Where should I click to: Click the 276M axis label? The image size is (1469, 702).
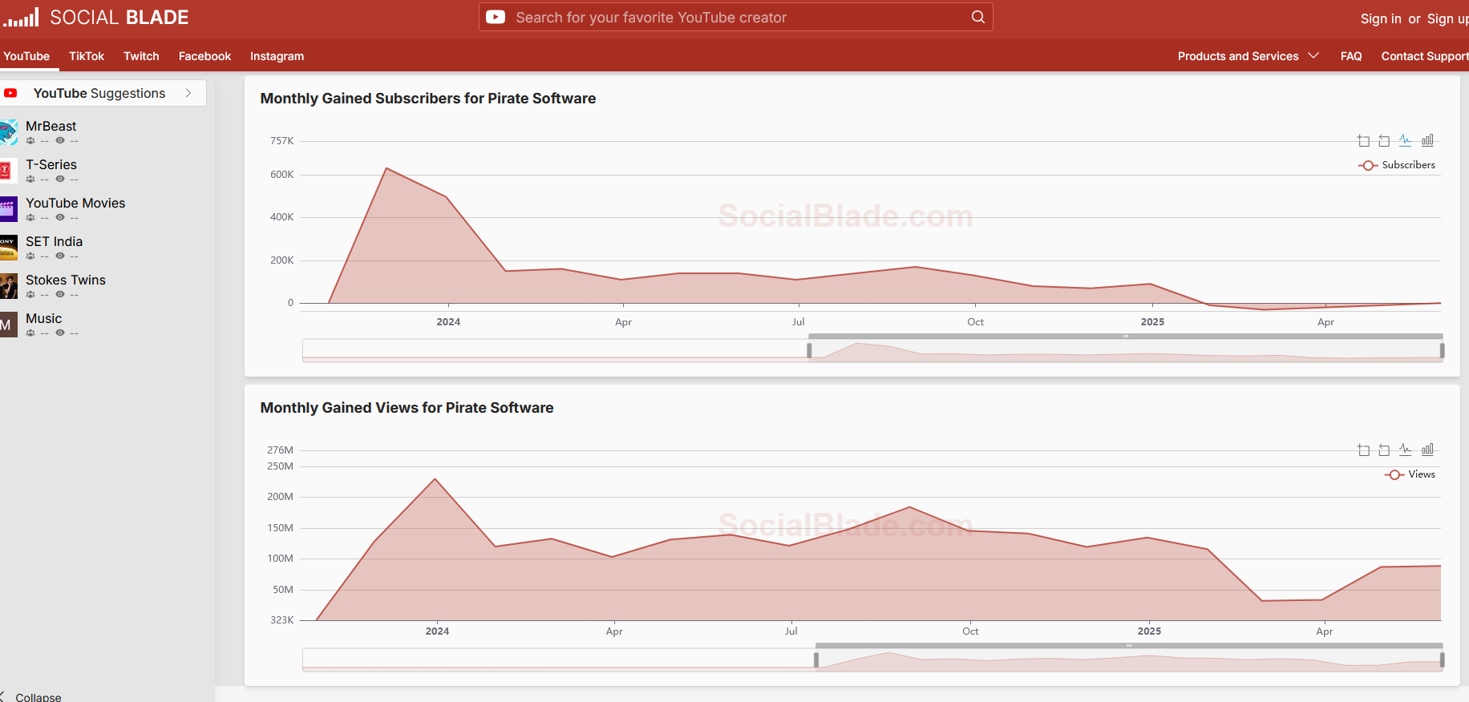[280, 450]
